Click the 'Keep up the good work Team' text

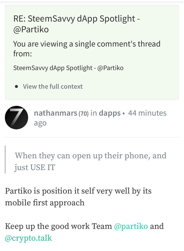coord(58,226)
